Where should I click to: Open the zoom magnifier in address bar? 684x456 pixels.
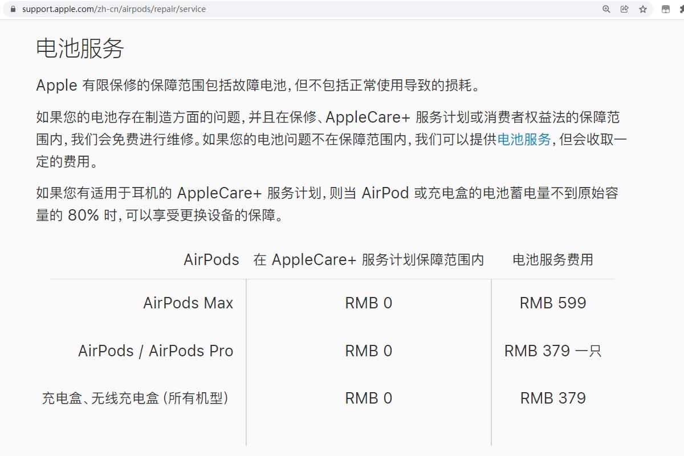606,9
